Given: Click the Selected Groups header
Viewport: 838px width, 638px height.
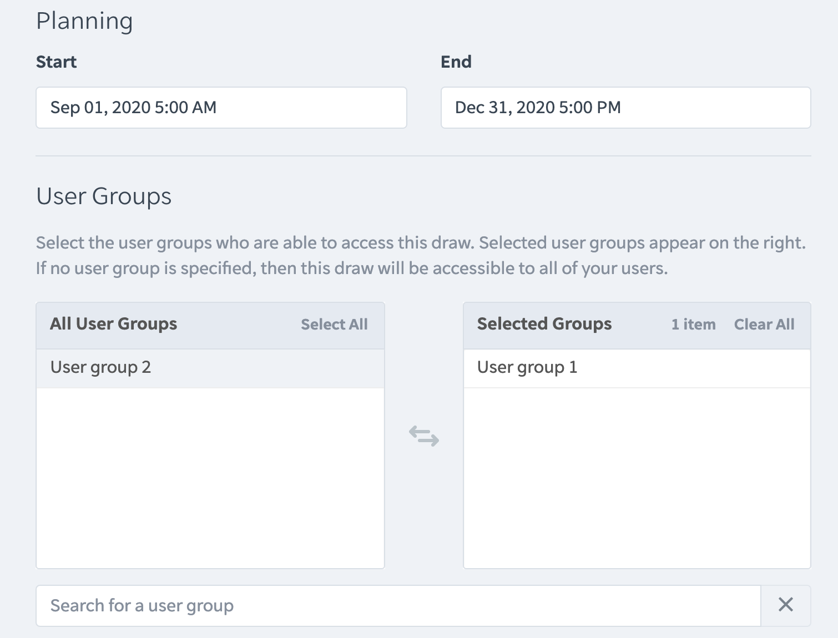Looking at the screenshot, I should (x=544, y=324).
